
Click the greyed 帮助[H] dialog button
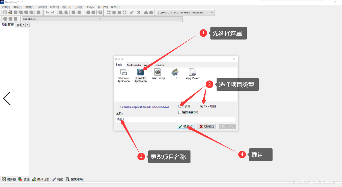click(x=227, y=126)
